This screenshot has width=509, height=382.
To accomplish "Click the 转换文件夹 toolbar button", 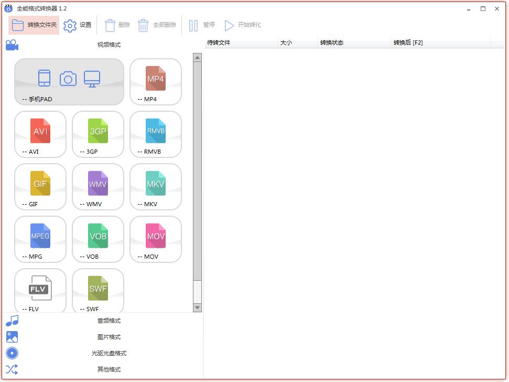I will 34,25.
